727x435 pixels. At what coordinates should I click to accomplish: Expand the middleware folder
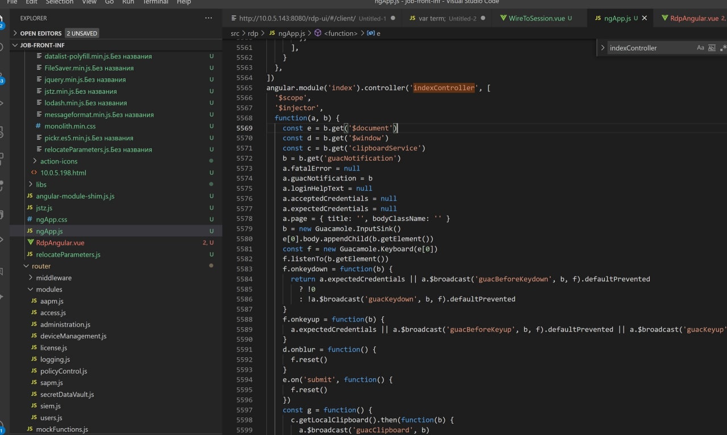[31, 278]
